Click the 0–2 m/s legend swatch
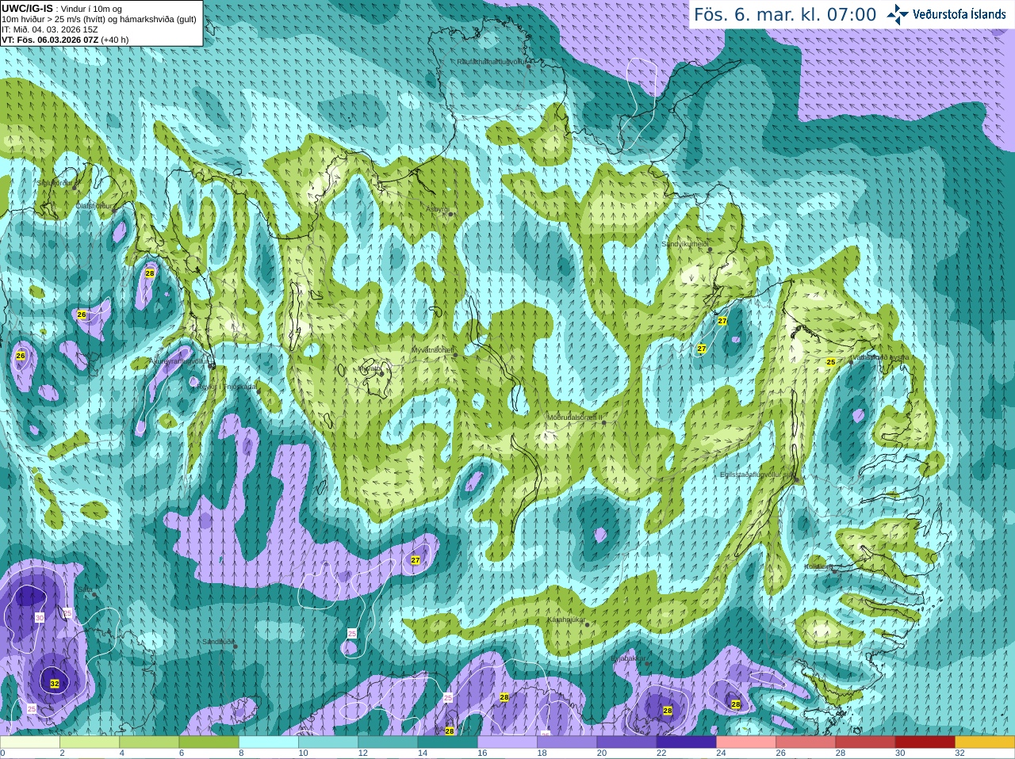Screen dimensions: 1015x759 coord(30,742)
